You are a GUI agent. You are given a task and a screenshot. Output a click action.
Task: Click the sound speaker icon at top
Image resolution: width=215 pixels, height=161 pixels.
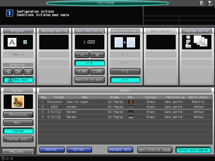coord(201,3)
